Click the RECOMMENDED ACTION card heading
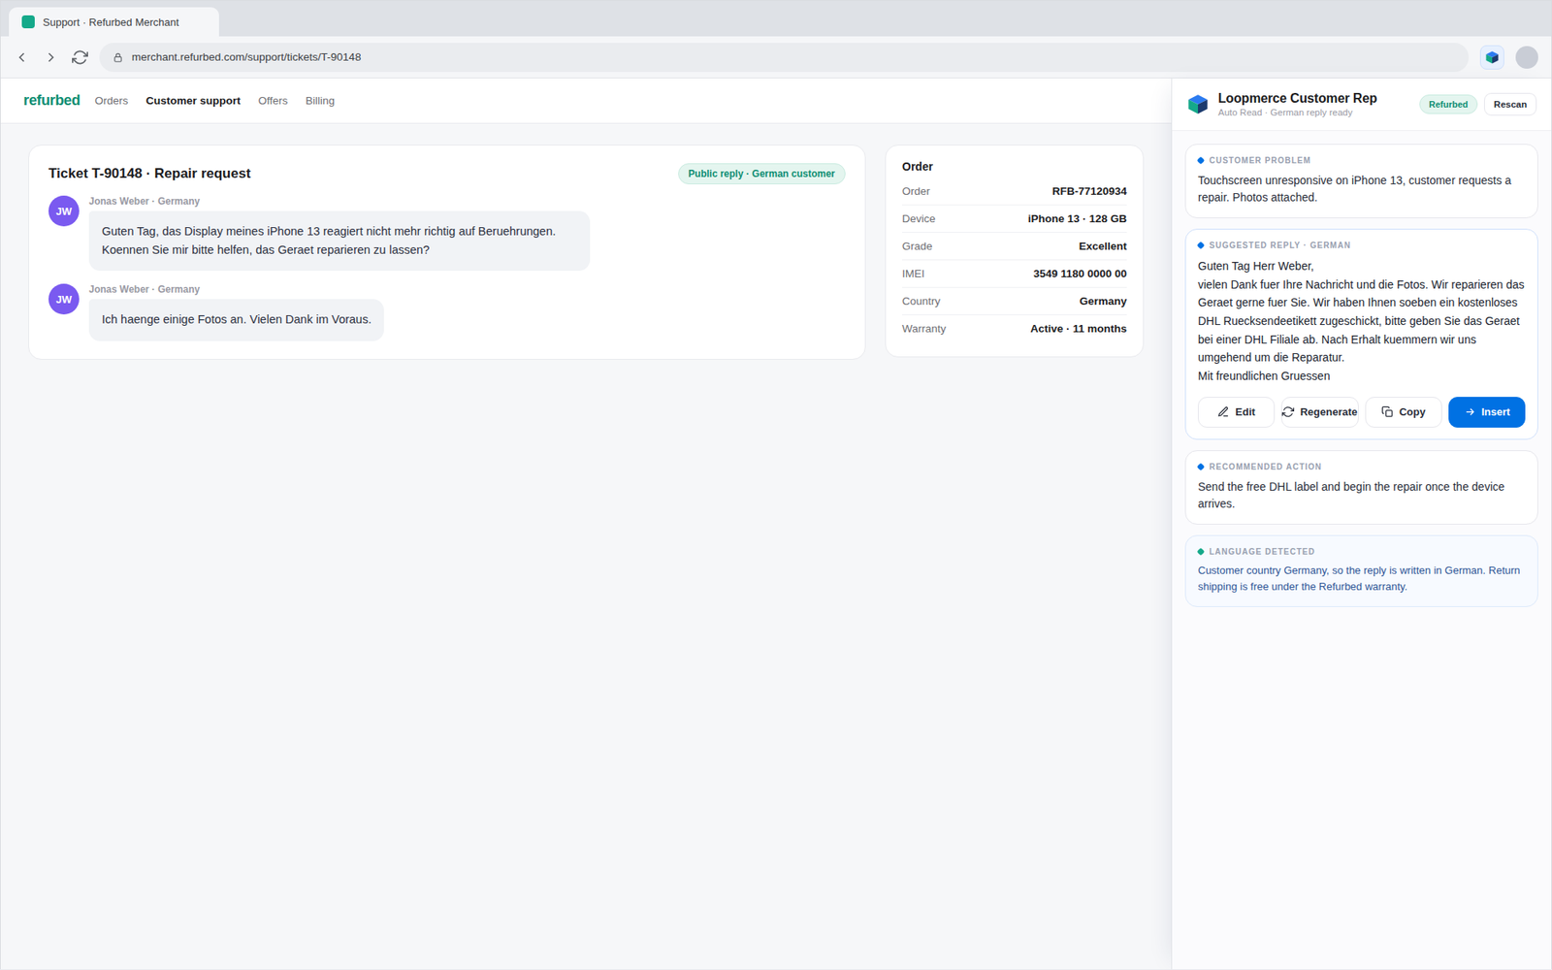The width and height of the screenshot is (1552, 970). click(x=1265, y=467)
